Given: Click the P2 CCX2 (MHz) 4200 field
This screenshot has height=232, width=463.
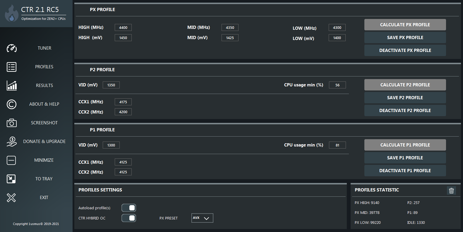Looking at the screenshot, I should click(123, 112).
